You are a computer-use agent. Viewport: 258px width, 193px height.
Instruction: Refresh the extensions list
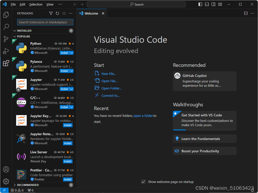57,13
